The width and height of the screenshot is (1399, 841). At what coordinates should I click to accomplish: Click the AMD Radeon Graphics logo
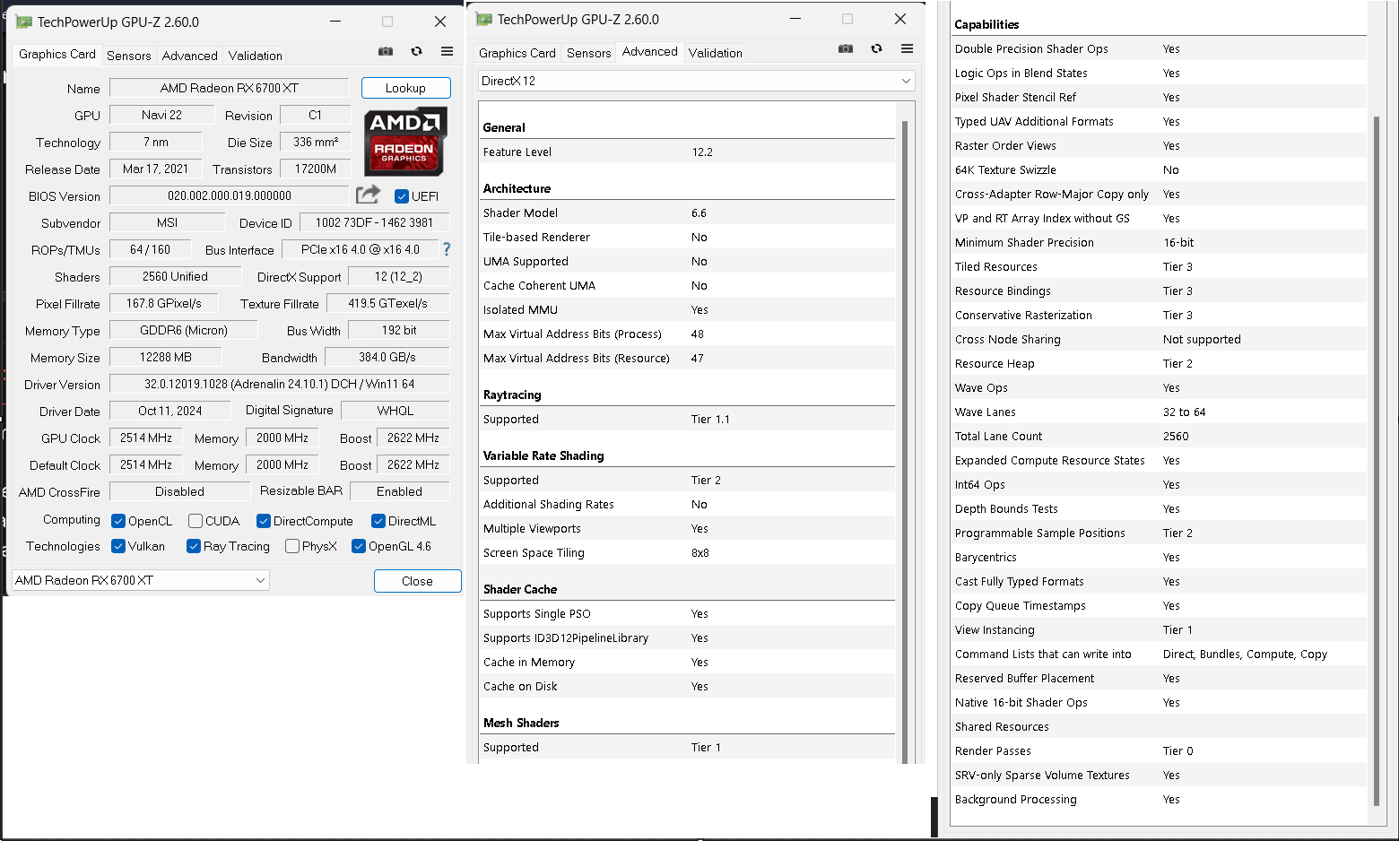(405, 142)
